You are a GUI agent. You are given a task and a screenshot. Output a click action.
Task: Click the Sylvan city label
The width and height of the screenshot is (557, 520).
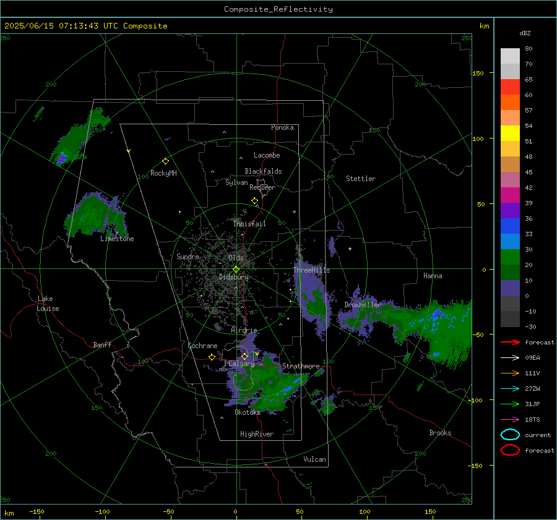[236, 182]
